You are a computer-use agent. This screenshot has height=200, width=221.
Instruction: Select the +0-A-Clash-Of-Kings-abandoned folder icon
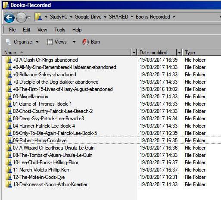9,60
